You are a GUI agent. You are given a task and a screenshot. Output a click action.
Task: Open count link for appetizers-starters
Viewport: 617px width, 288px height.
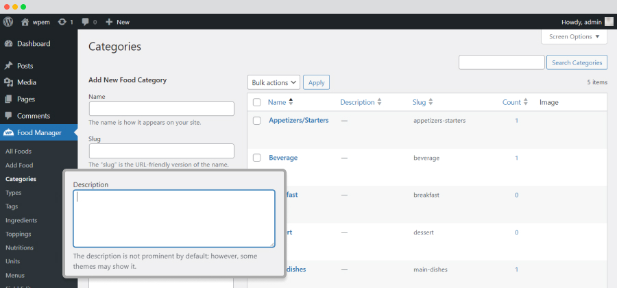coord(517,121)
